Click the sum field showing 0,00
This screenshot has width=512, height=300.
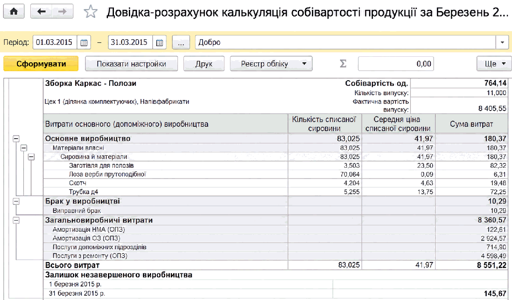pyautogui.click(x=396, y=64)
